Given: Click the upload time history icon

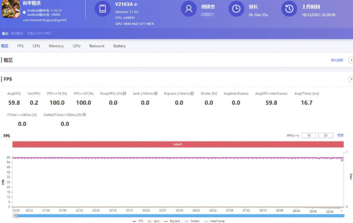Looking at the screenshot, I should click(289, 9).
